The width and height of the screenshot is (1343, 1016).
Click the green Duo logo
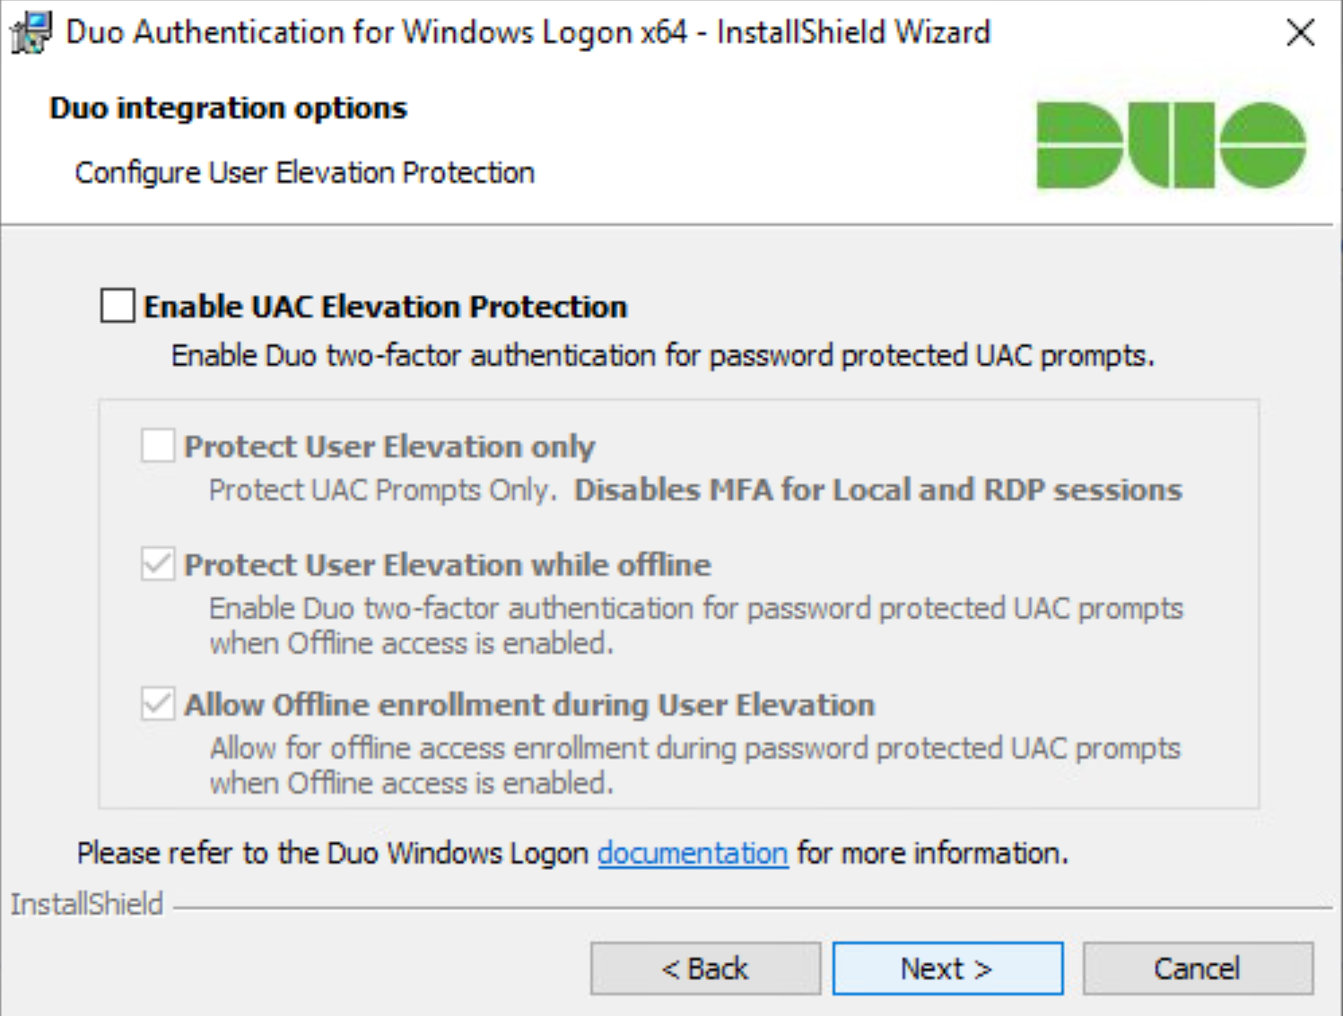coord(1170,145)
